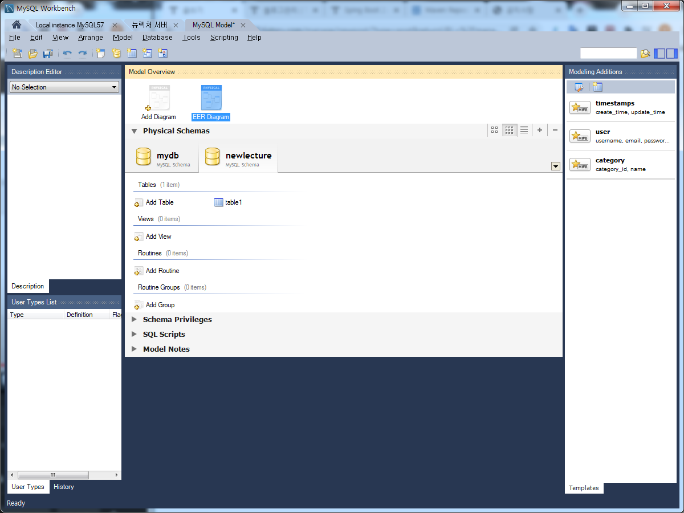Click the edit templates wrench icon
The image size is (684, 513).
click(579, 87)
